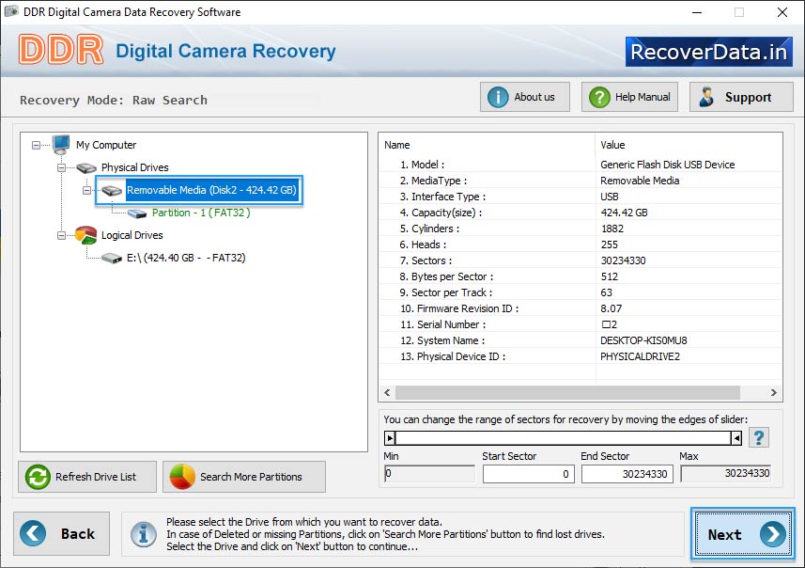Click the End Sector input field
This screenshot has height=568, width=805.
627,474
